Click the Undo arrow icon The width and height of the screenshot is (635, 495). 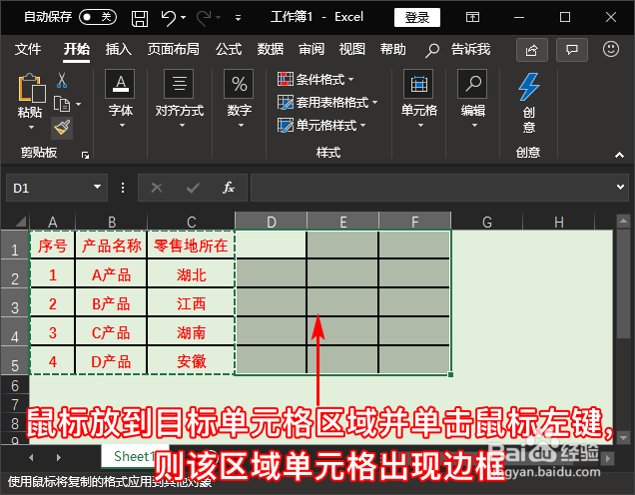tap(169, 18)
